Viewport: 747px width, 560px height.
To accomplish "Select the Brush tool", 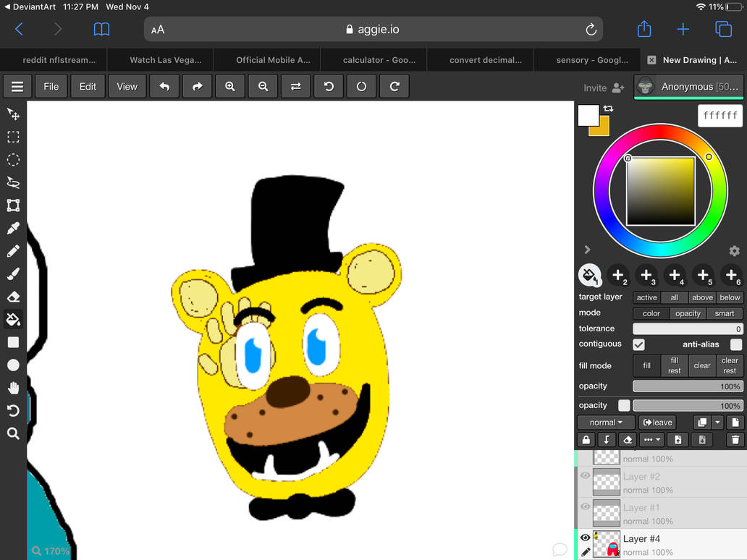I will coord(13,273).
